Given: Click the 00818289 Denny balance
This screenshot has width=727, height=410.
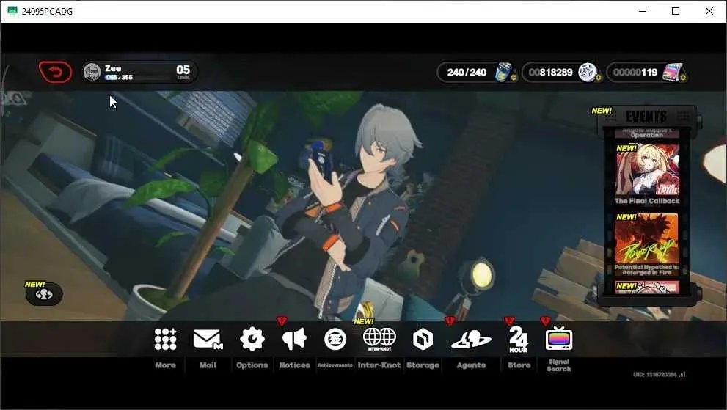Looking at the screenshot, I should 551,73.
